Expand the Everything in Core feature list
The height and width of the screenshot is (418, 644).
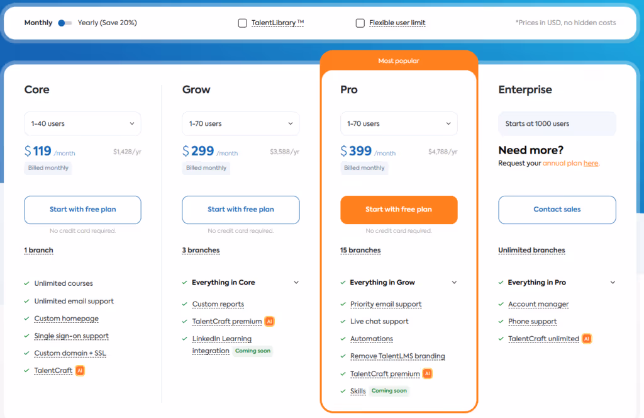click(x=296, y=282)
